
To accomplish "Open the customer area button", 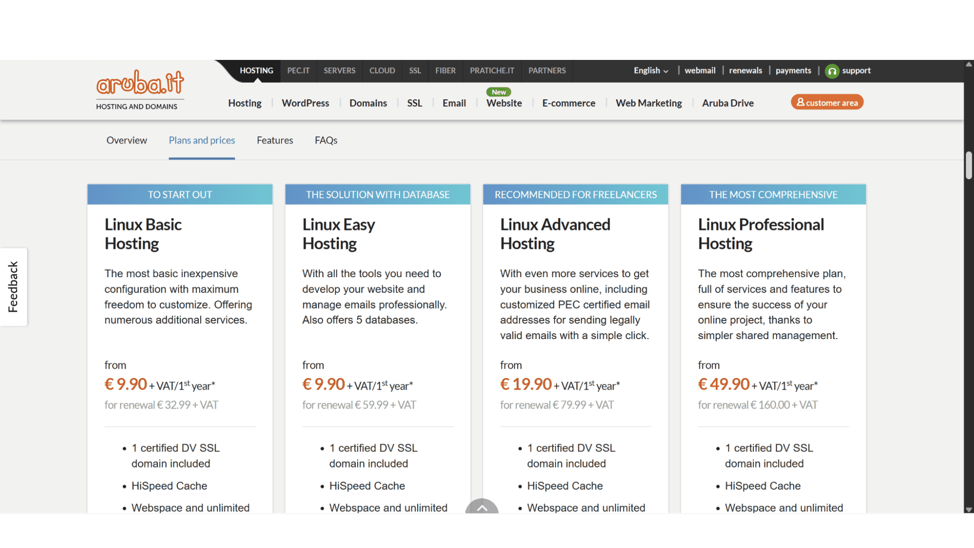I will [x=827, y=102].
